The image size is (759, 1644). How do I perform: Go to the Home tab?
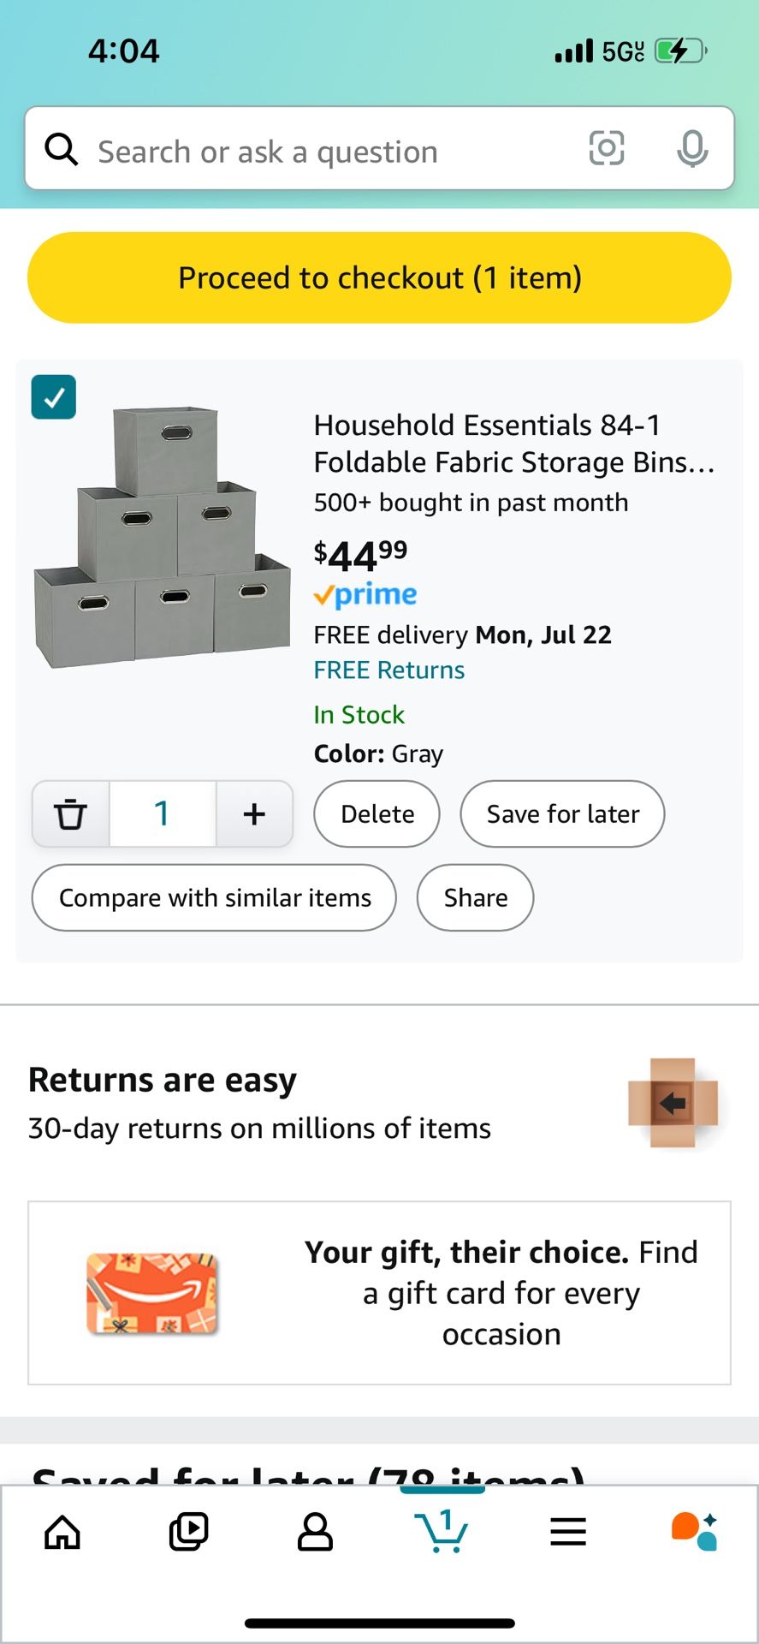[62, 1532]
